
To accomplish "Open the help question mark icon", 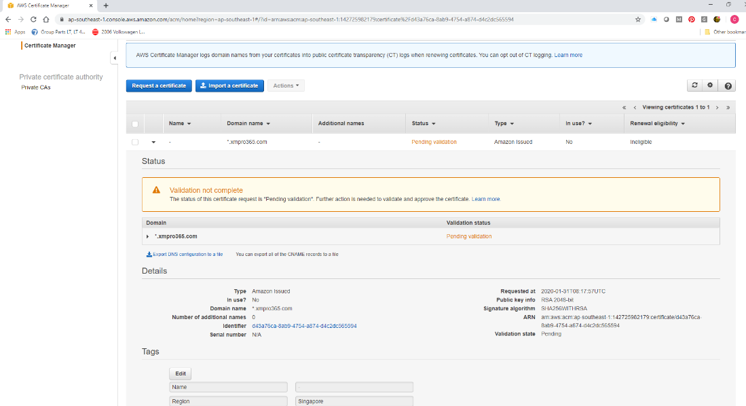I will 728,86.
